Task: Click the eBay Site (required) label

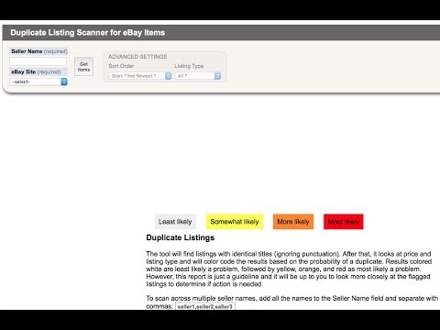Action: [x=36, y=71]
